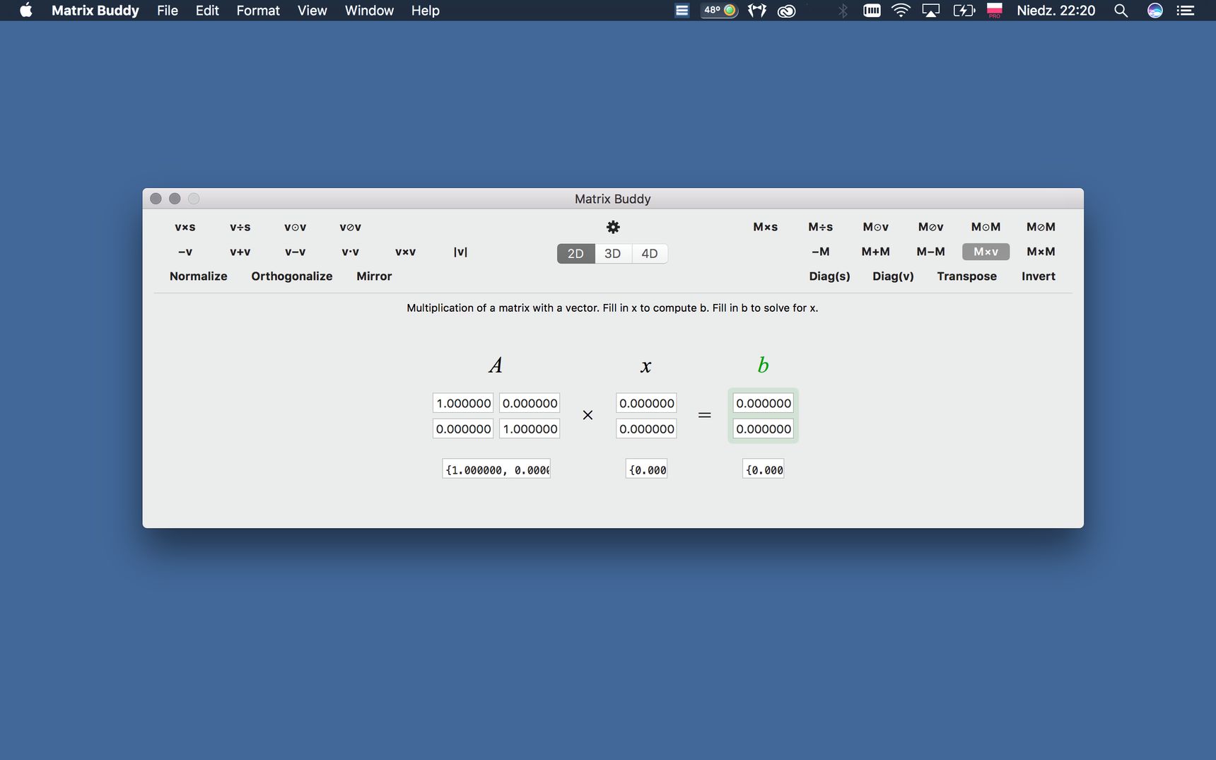The image size is (1216, 760).
Task: Open Spotlight search magnifier
Action: pyautogui.click(x=1121, y=11)
